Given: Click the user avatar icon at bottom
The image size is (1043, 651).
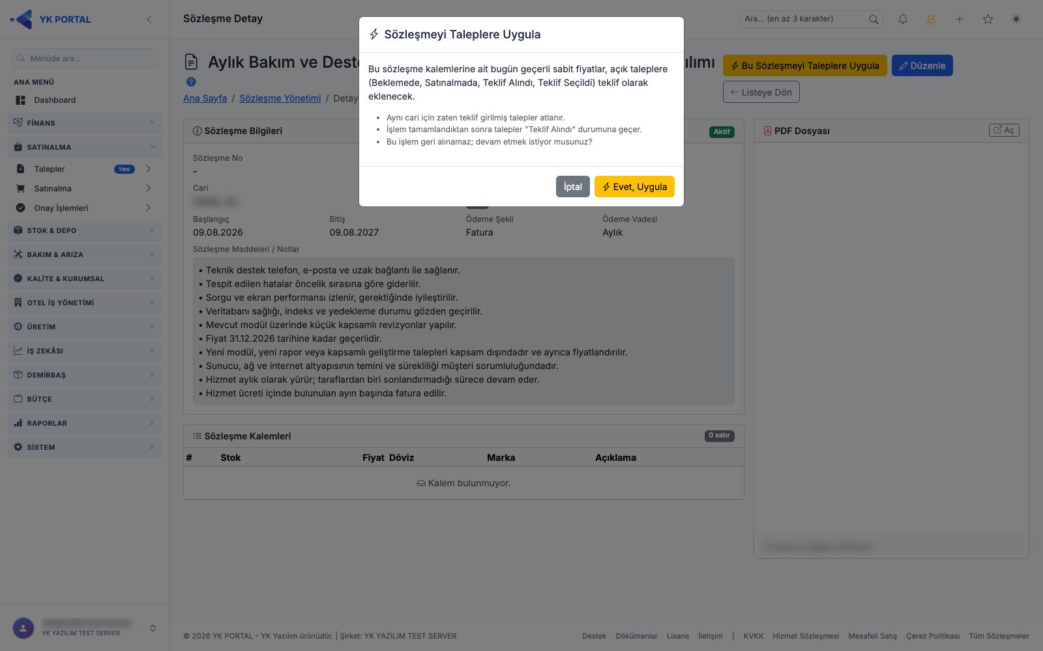Looking at the screenshot, I should (x=23, y=628).
